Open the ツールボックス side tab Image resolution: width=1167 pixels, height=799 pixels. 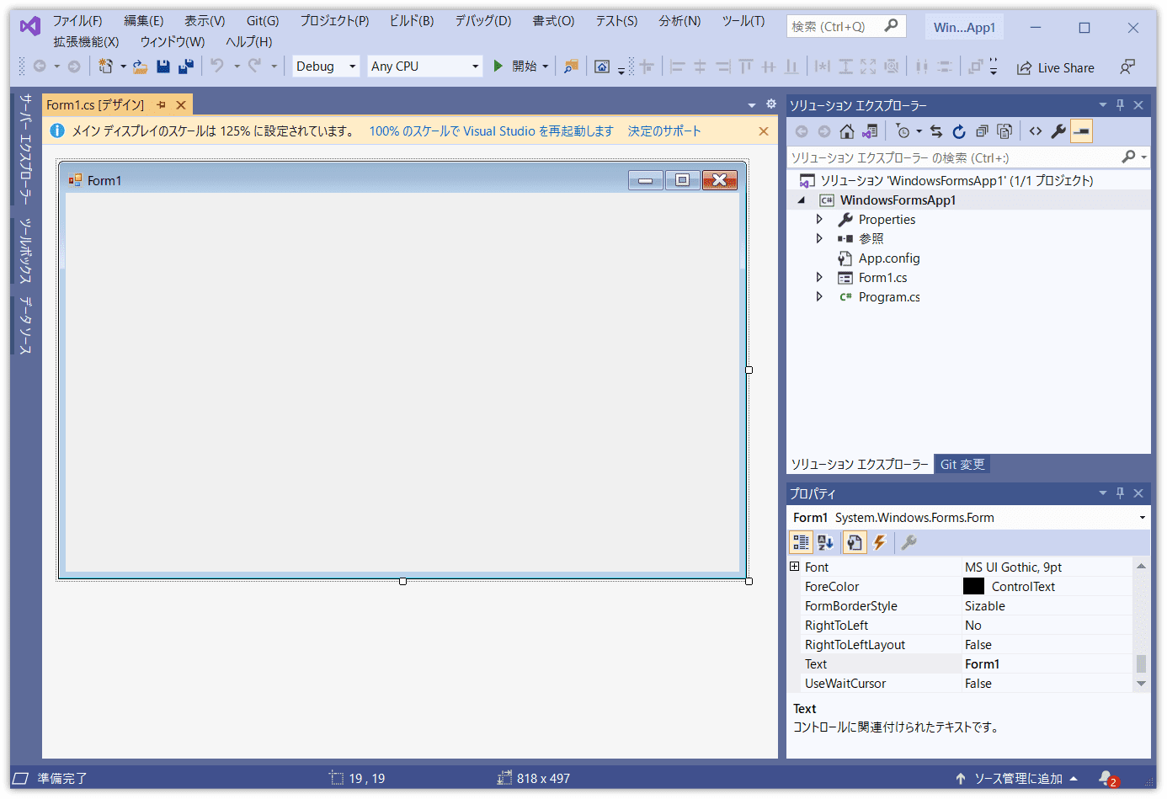click(x=26, y=251)
